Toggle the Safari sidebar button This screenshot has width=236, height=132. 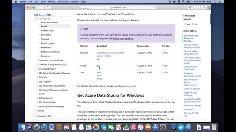pyautogui.click(x=48, y=7)
